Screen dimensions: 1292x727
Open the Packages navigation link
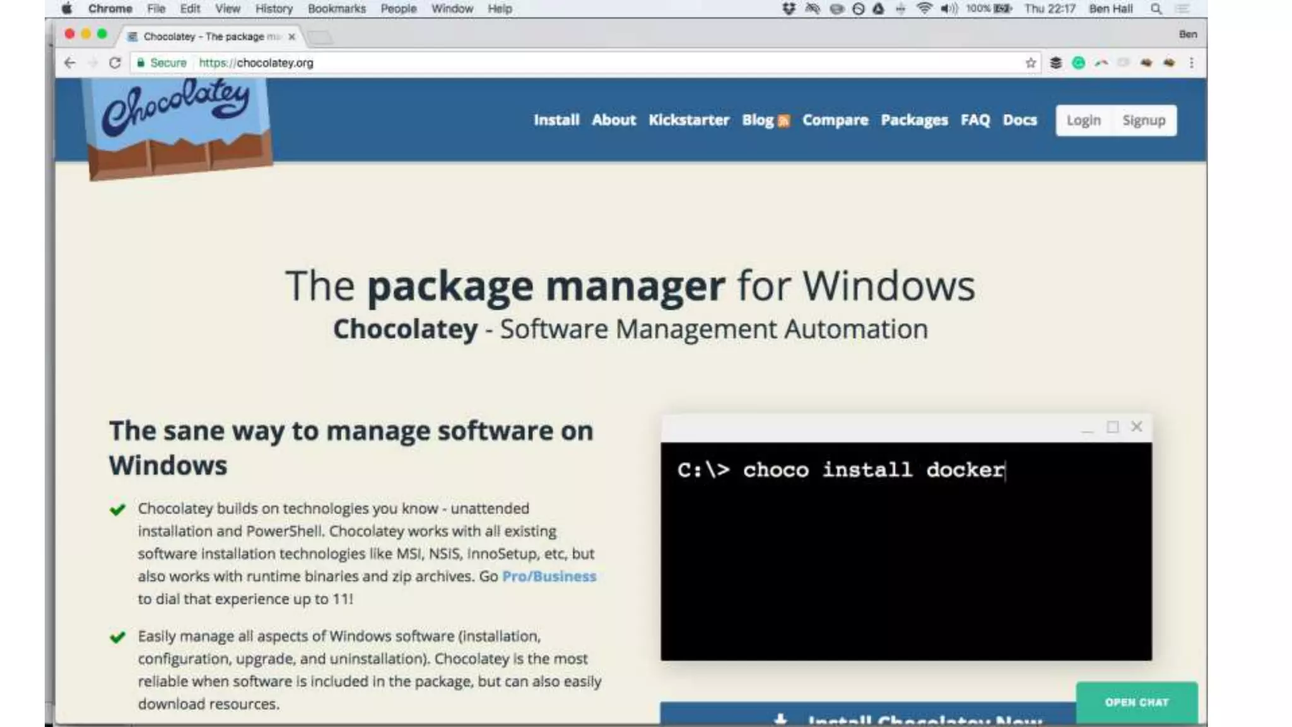coord(914,120)
